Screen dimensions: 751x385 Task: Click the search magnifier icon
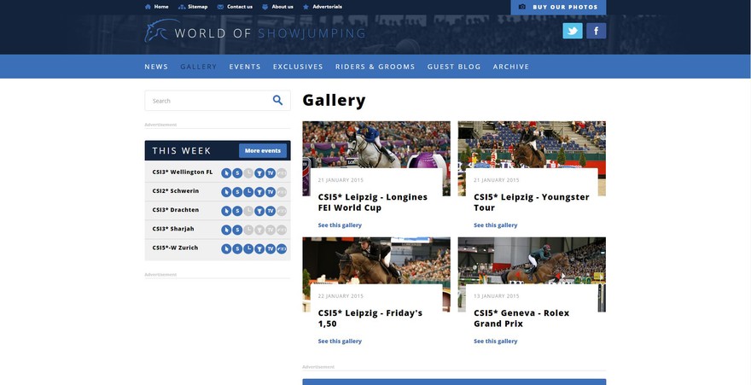click(277, 101)
